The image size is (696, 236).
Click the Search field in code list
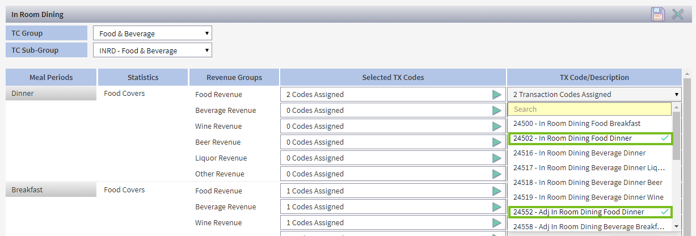coord(590,109)
